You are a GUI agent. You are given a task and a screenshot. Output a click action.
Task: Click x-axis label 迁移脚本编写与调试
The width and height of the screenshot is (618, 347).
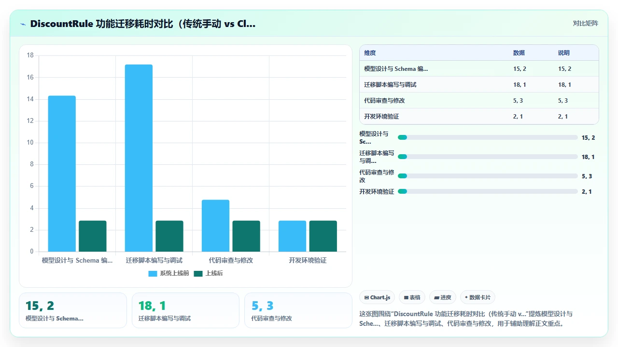[154, 260]
